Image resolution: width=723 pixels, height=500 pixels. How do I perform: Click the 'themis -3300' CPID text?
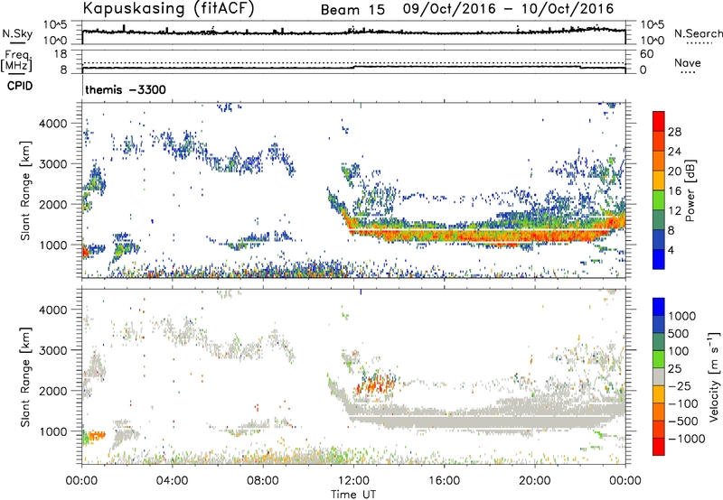pyautogui.click(x=126, y=89)
